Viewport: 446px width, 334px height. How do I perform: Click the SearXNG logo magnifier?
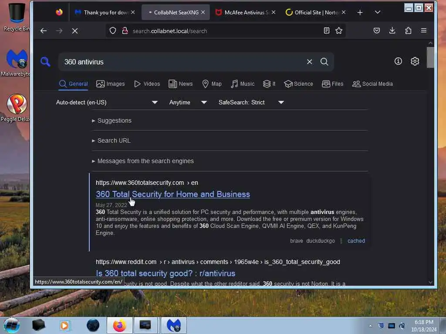point(45,61)
